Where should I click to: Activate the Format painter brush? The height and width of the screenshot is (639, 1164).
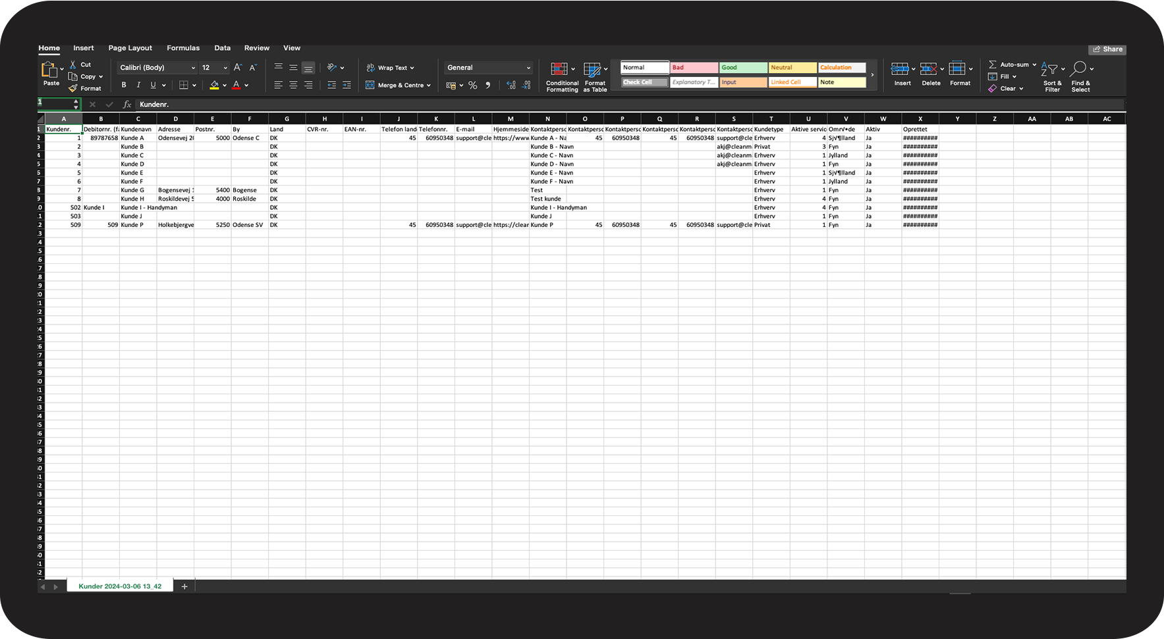point(72,88)
